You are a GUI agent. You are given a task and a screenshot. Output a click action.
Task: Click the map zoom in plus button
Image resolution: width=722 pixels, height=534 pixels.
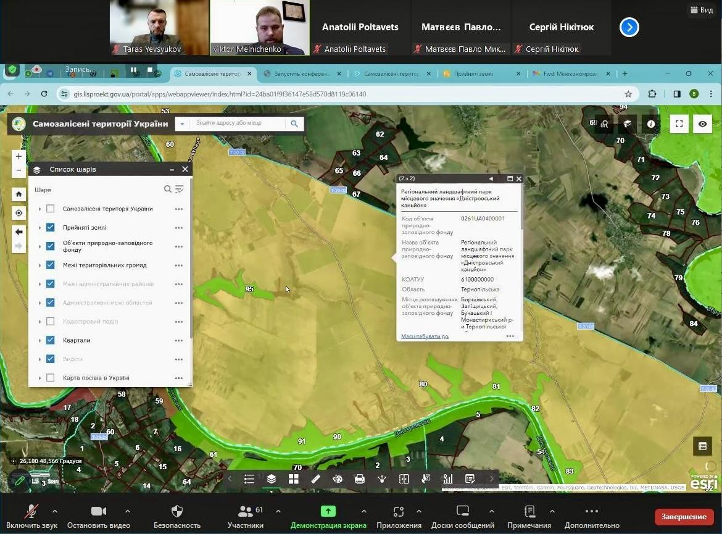tap(19, 157)
